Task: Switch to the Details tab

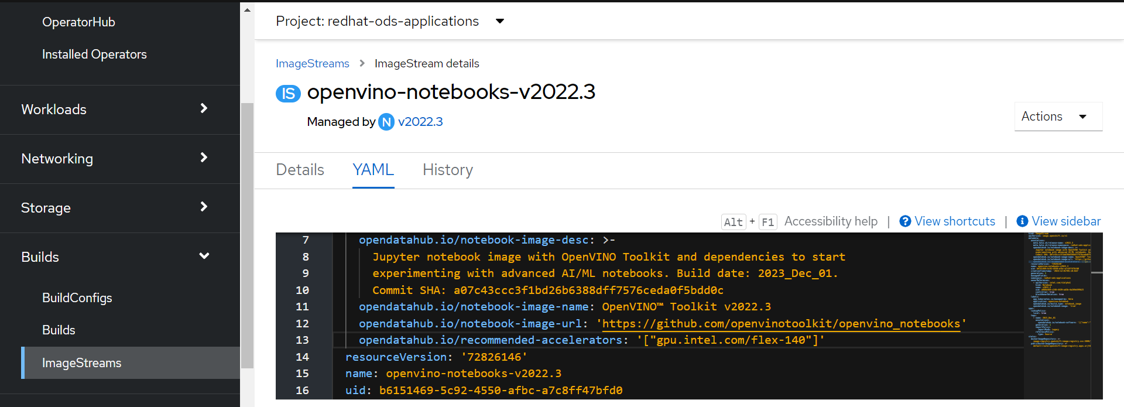Action: [x=300, y=170]
